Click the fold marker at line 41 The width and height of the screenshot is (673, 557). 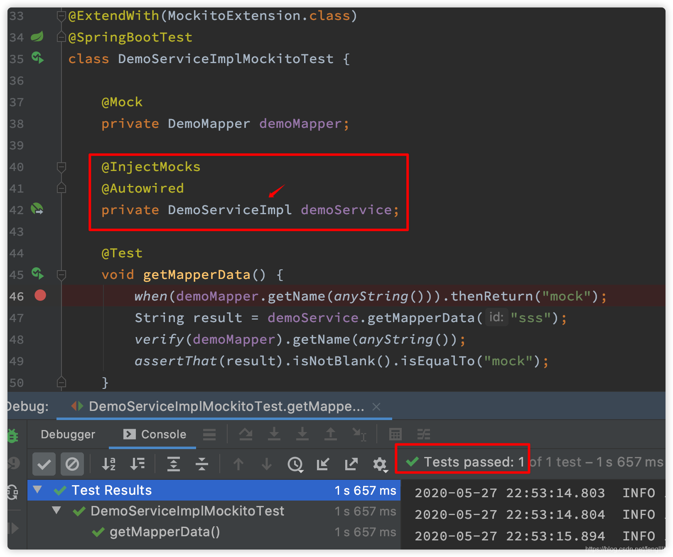click(61, 188)
